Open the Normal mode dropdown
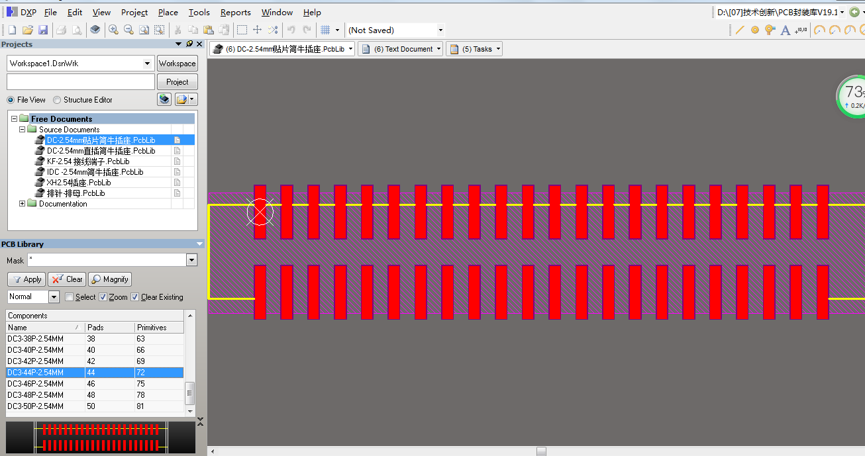Screen dimensions: 865x456 pyautogui.click(x=54, y=296)
